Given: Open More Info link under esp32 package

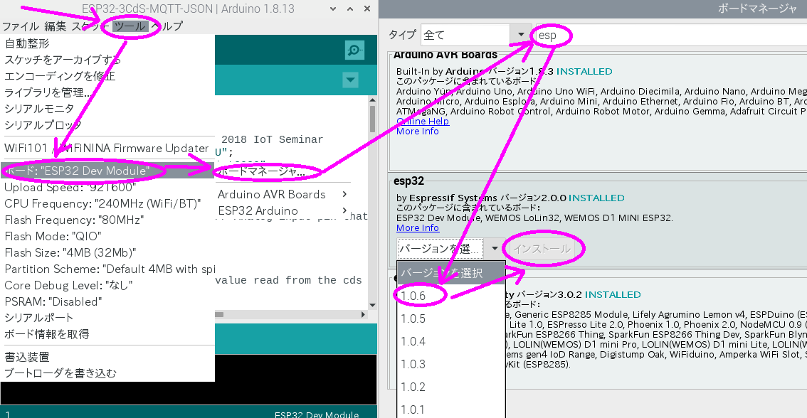Looking at the screenshot, I should pyautogui.click(x=418, y=227).
